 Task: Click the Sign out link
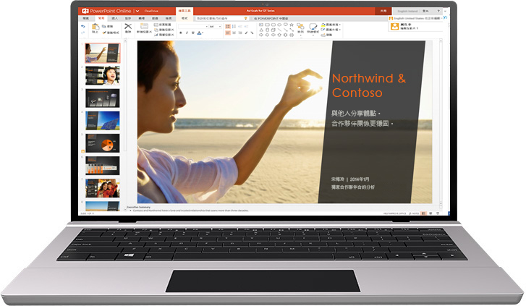click(x=425, y=11)
